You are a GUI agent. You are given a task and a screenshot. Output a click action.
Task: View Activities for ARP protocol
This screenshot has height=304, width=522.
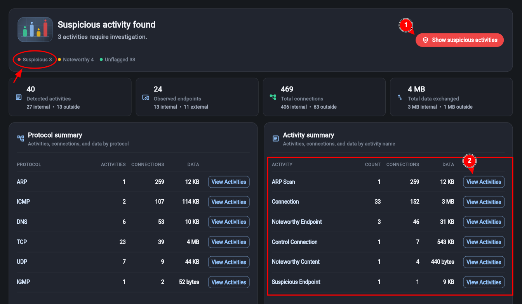click(x=229, y=182)
